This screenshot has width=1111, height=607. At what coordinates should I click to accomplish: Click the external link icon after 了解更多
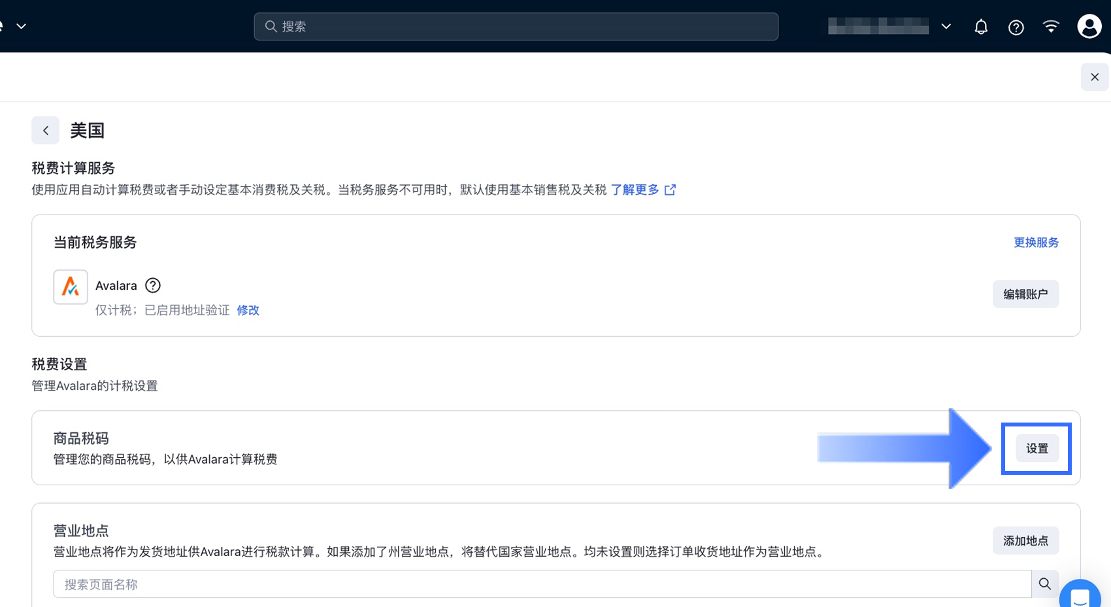pyautogui.click(x=670, y=189)
